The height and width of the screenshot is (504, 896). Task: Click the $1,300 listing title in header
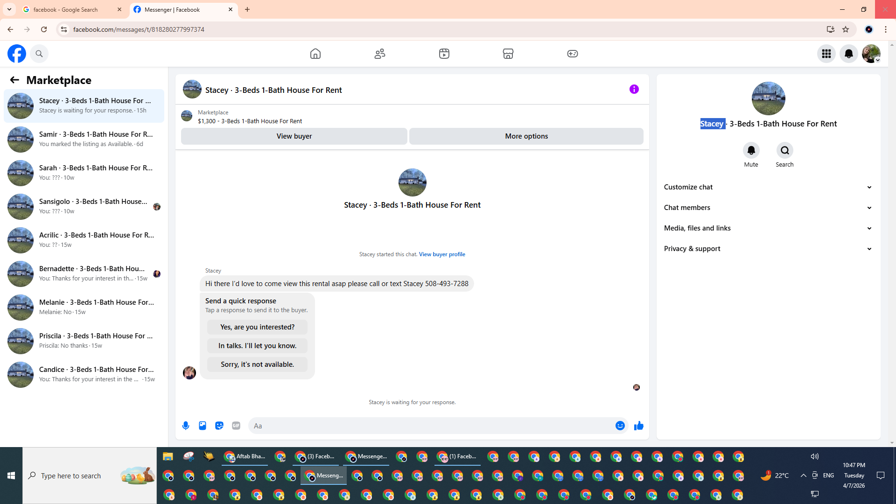coord(250,121)
